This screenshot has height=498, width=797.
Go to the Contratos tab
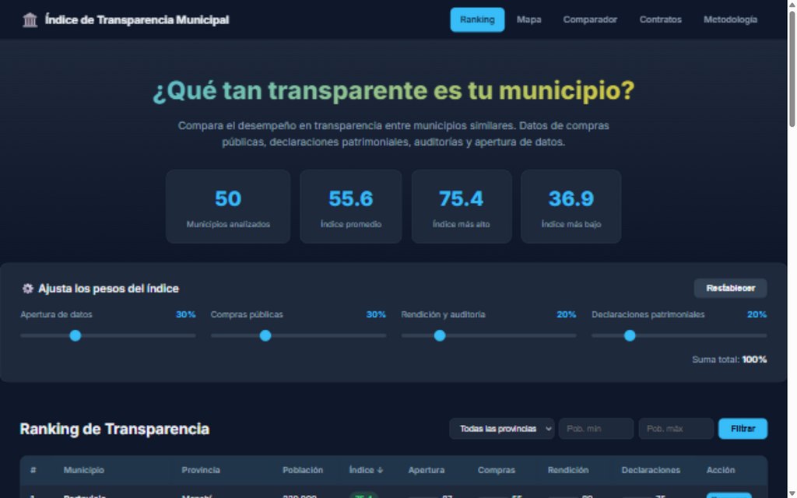pyautogui.click(x=660, y=19)
